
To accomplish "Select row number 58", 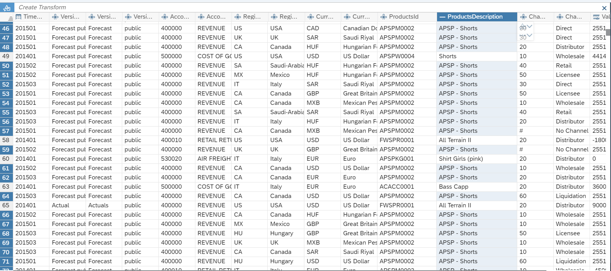I will [x=6, y=140].
